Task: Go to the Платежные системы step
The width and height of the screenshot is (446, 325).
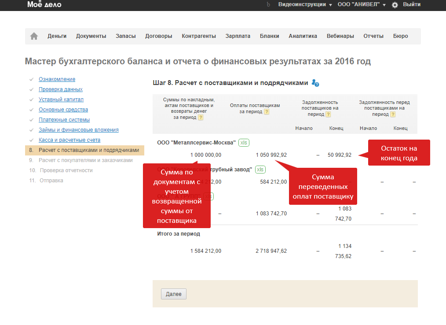Action: [x=64, y=120]
